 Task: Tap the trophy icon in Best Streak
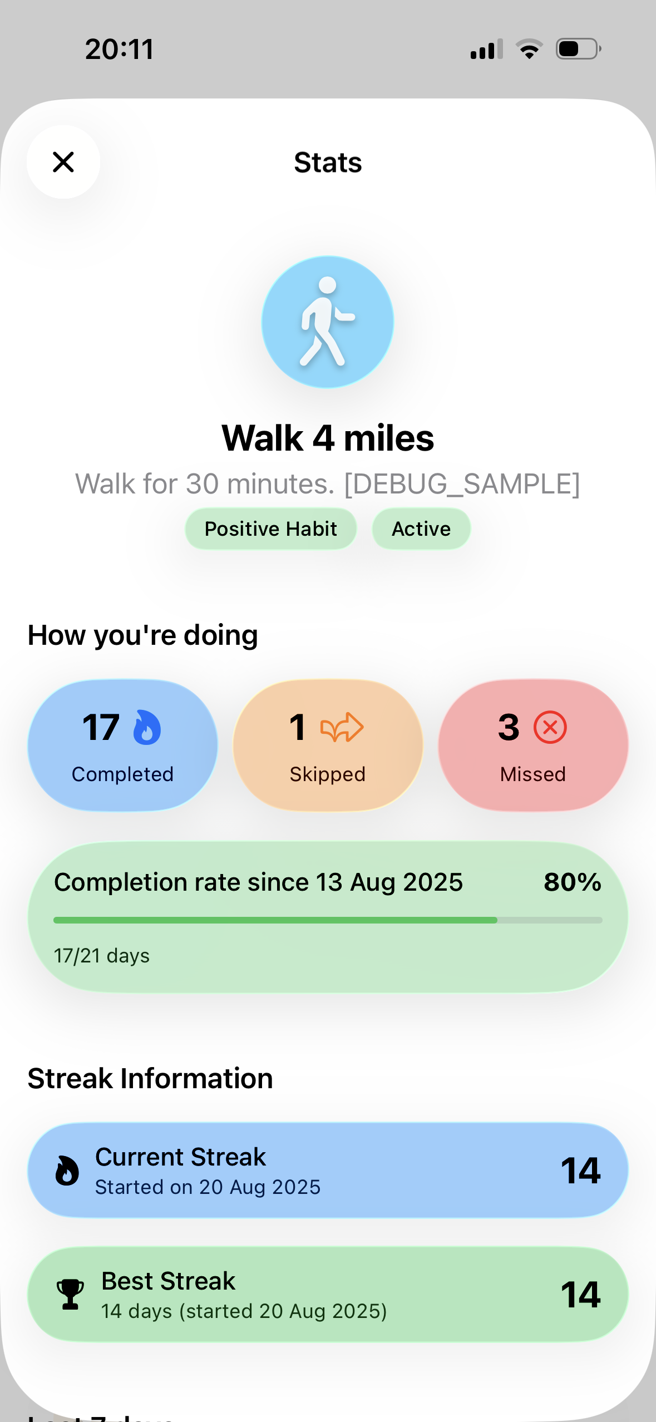coord(70,1295)
